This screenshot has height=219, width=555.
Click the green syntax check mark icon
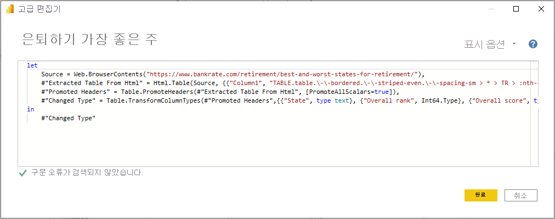click(22, 173)
